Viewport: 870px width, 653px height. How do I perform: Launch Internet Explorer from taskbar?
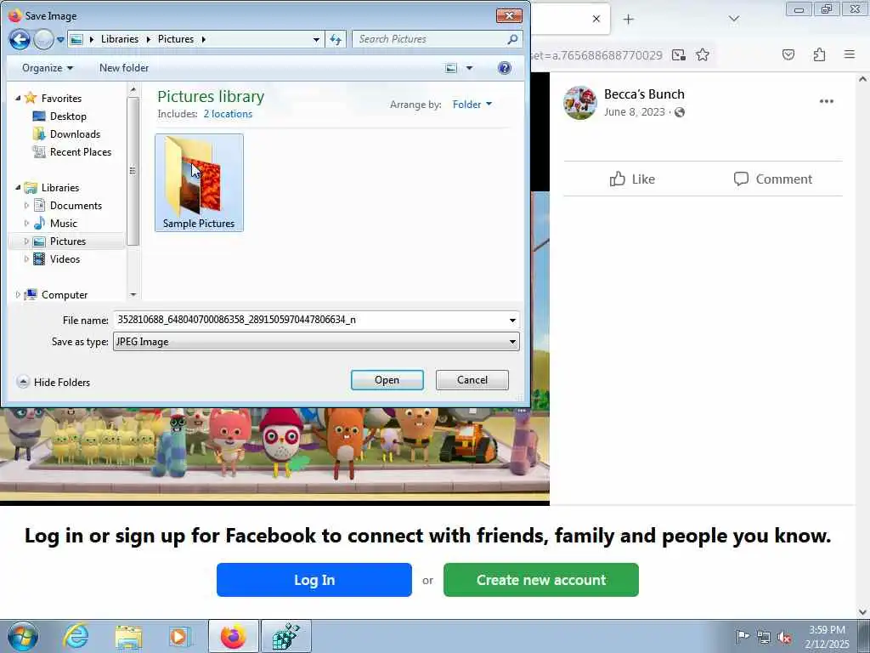[x=76, y=636]
